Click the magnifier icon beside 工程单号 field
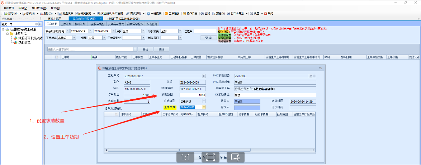The image size is (421, 165). click(204, 76)
